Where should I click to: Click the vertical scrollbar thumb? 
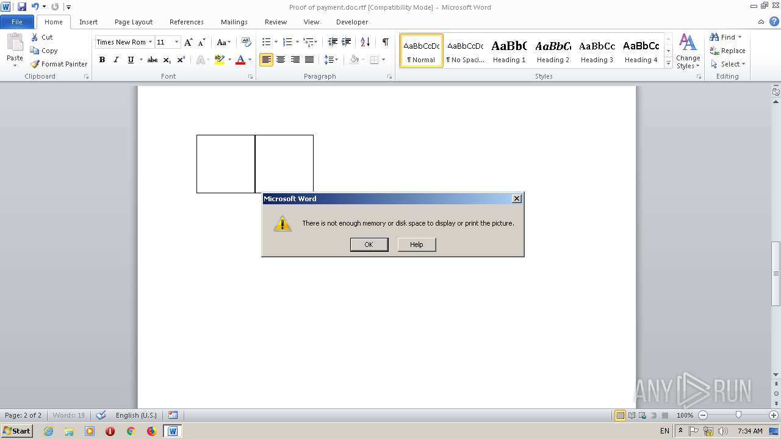(776, 274)
